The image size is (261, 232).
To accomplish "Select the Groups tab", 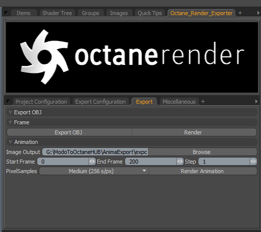I will pos(90,13).
